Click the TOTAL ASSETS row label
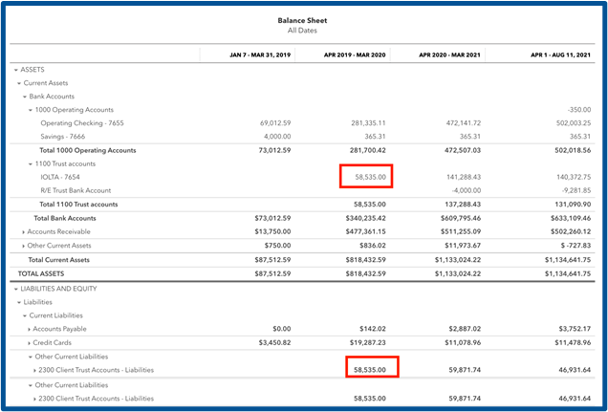608x412 pixels. pyautogui.click(x=41, y=274)
